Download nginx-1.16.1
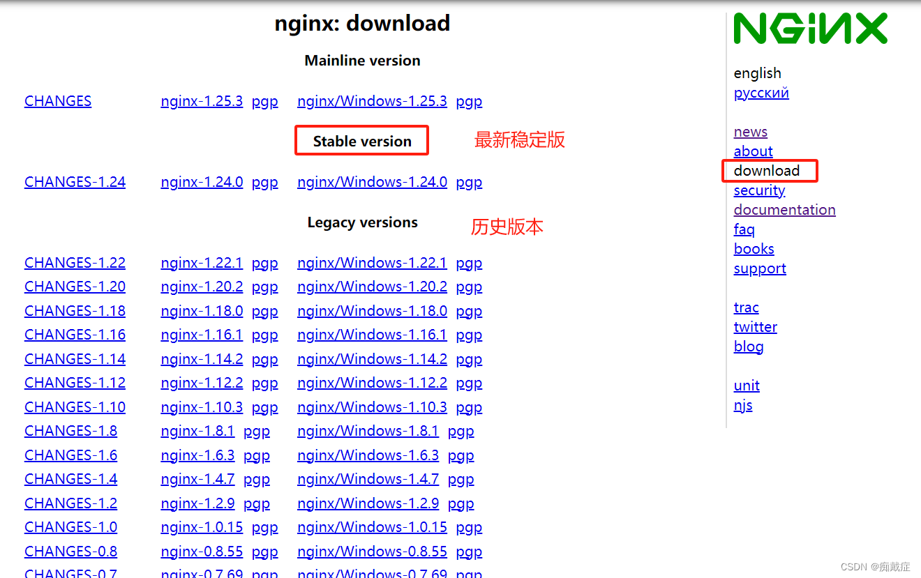The height and width of the screenshot is (578, 921). pyautogui.click(x=202, y=335)
